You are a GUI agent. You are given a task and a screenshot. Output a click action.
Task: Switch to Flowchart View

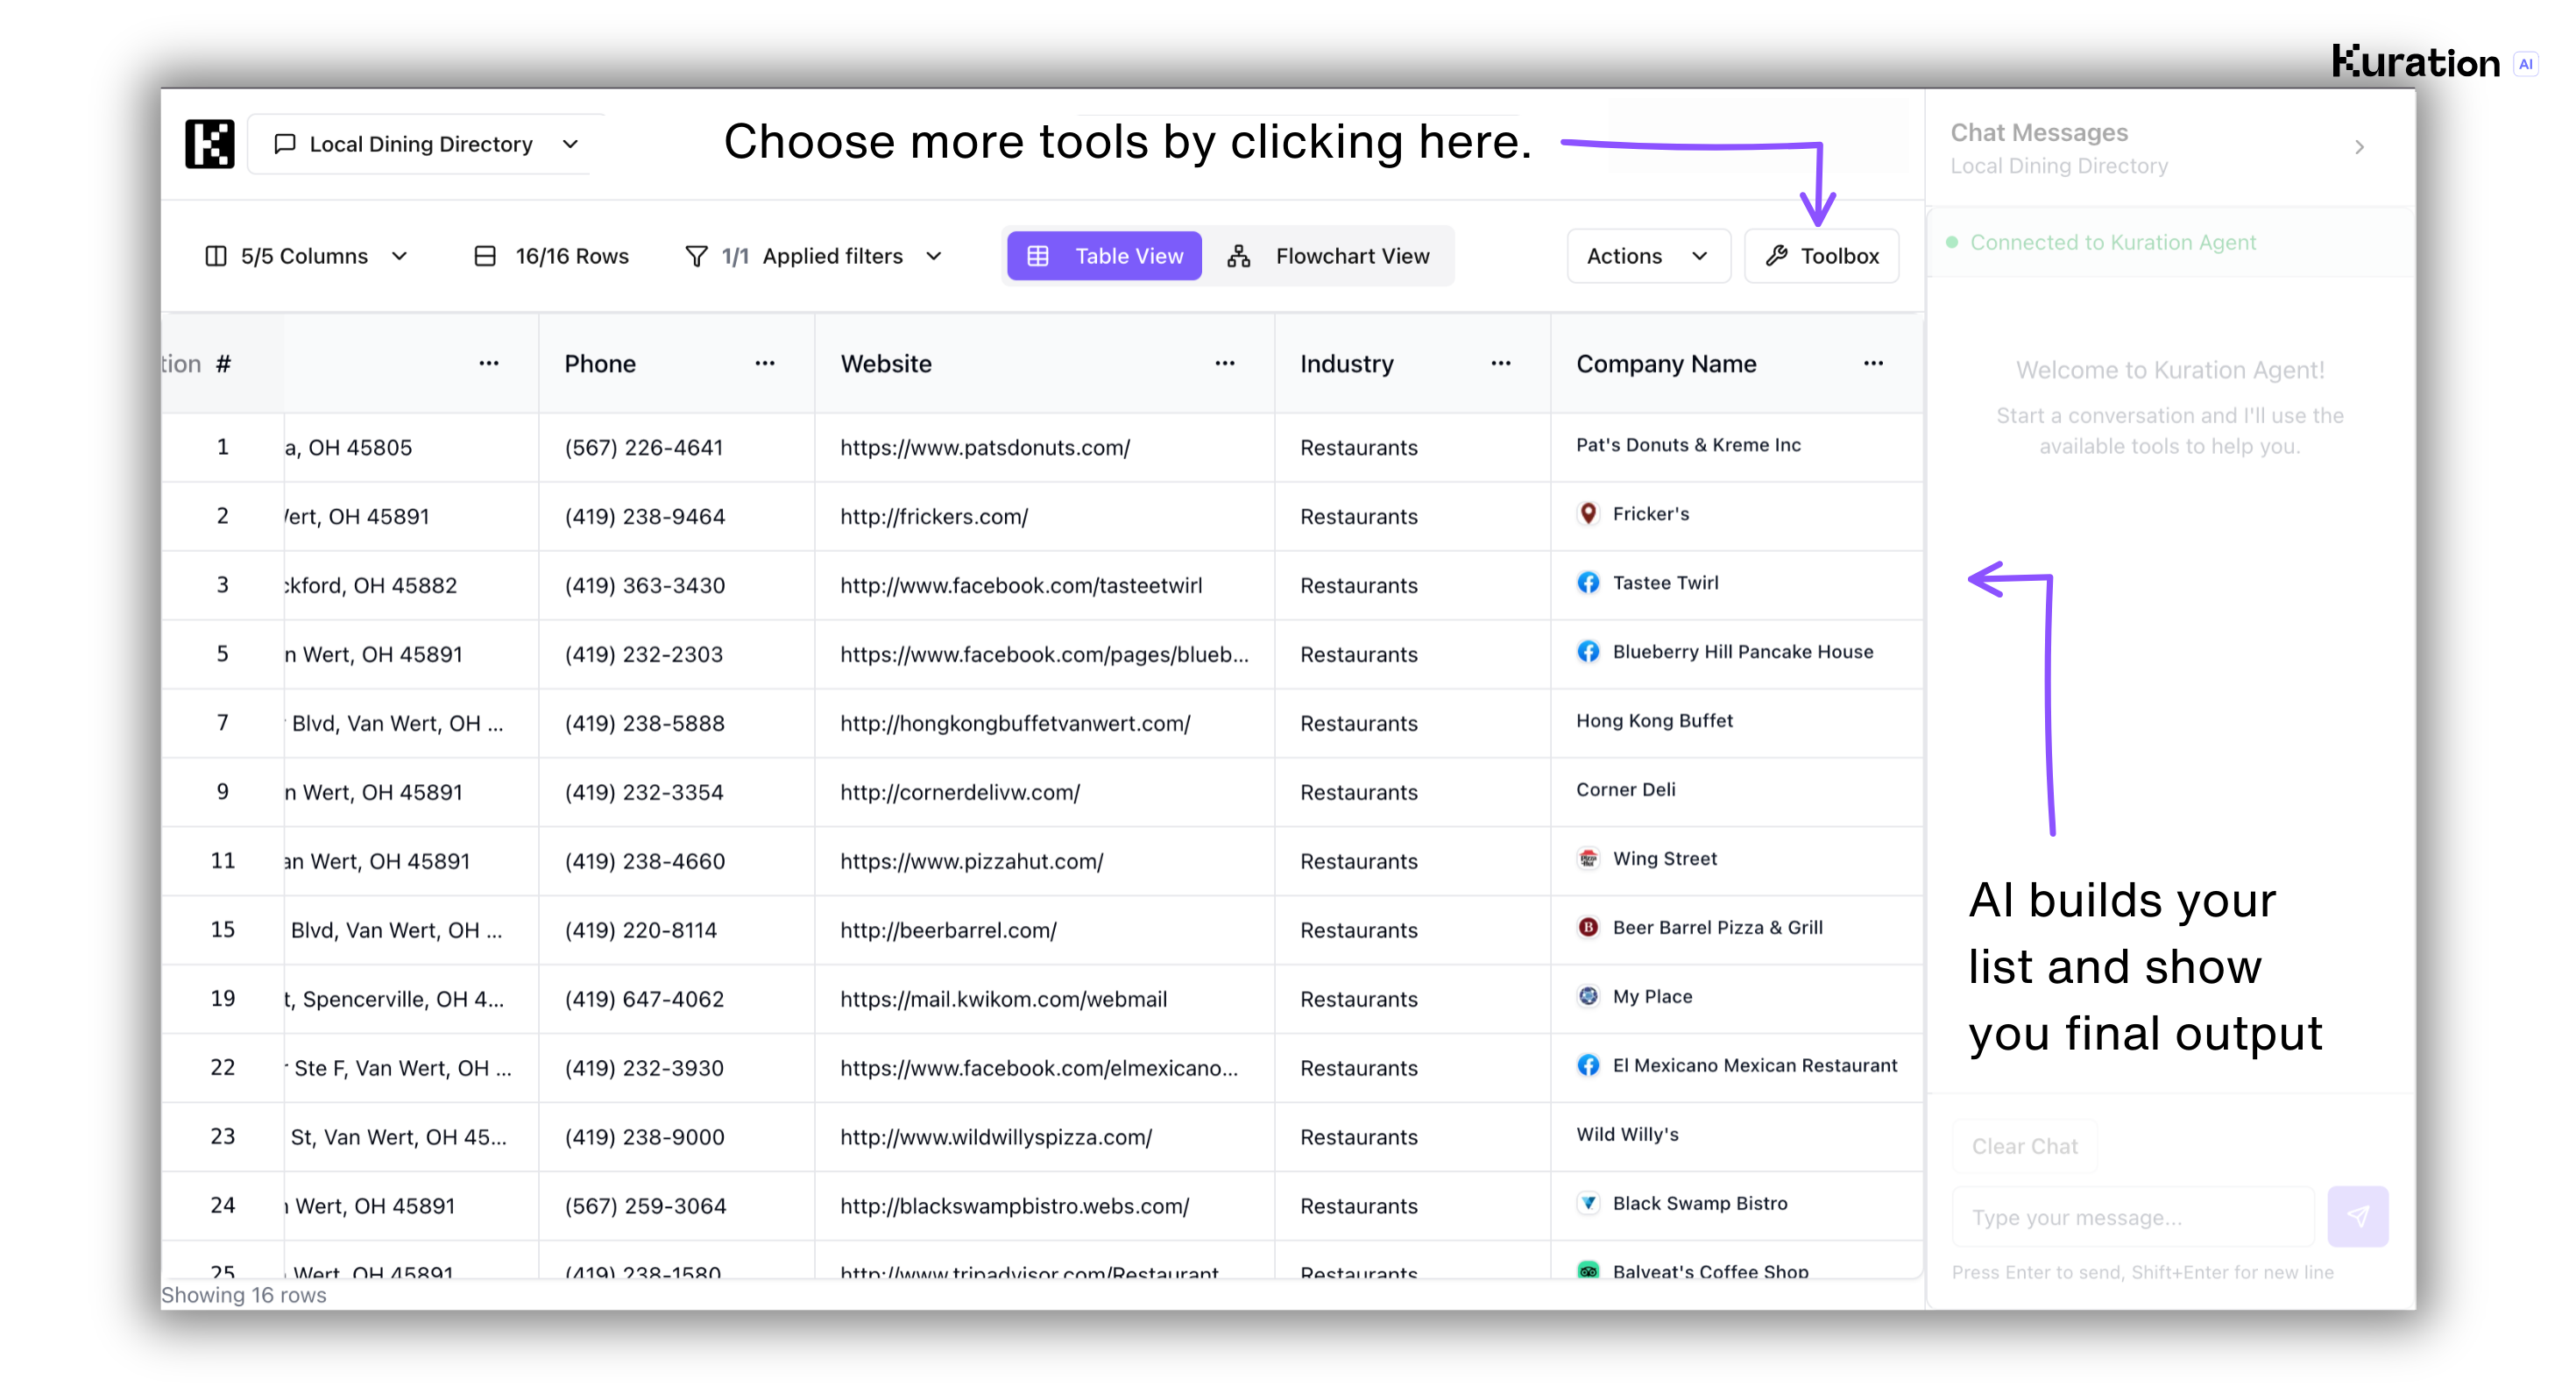(x=1329, y=256)
